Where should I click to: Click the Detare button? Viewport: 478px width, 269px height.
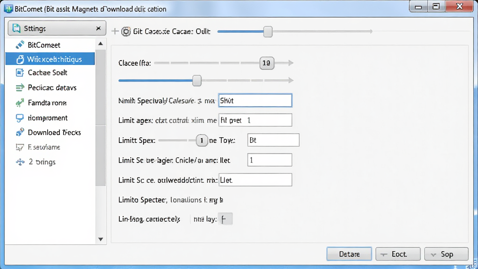[x=349, y=254]
